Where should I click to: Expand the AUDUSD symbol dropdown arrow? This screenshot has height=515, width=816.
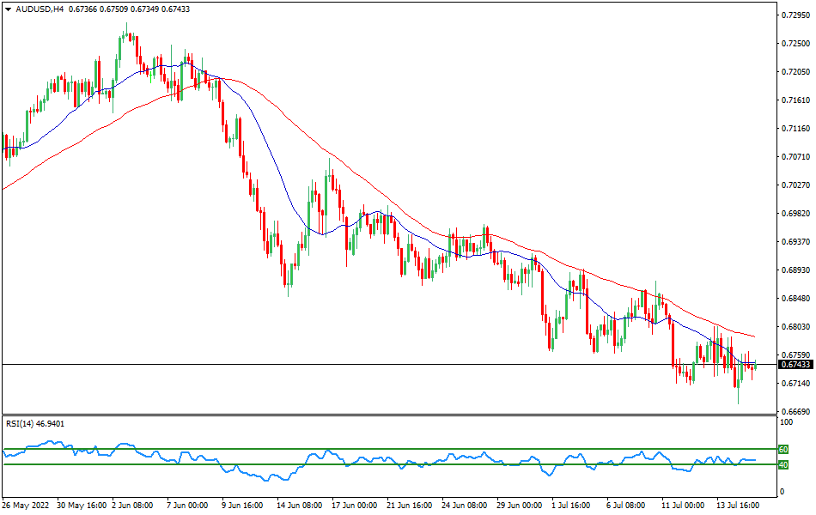click(7, 9)
